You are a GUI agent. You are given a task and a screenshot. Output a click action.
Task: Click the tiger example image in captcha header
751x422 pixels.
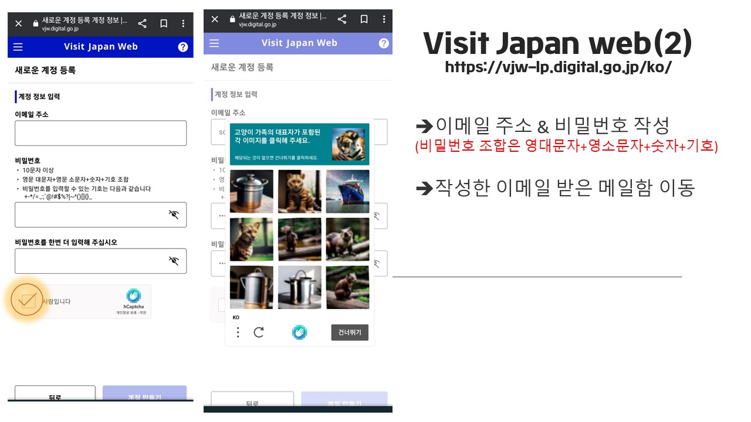tap(349, 144)
